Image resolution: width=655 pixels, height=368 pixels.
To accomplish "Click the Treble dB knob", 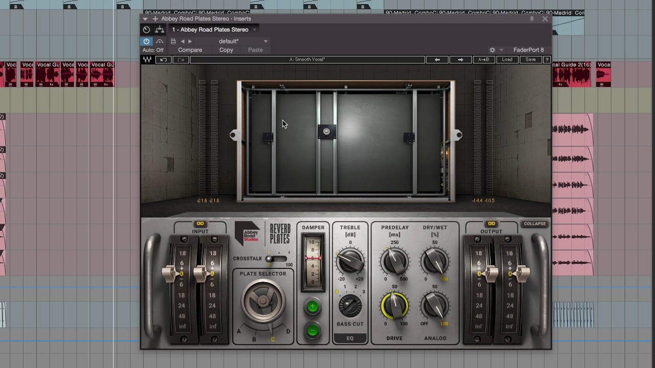I will [350, 261].
